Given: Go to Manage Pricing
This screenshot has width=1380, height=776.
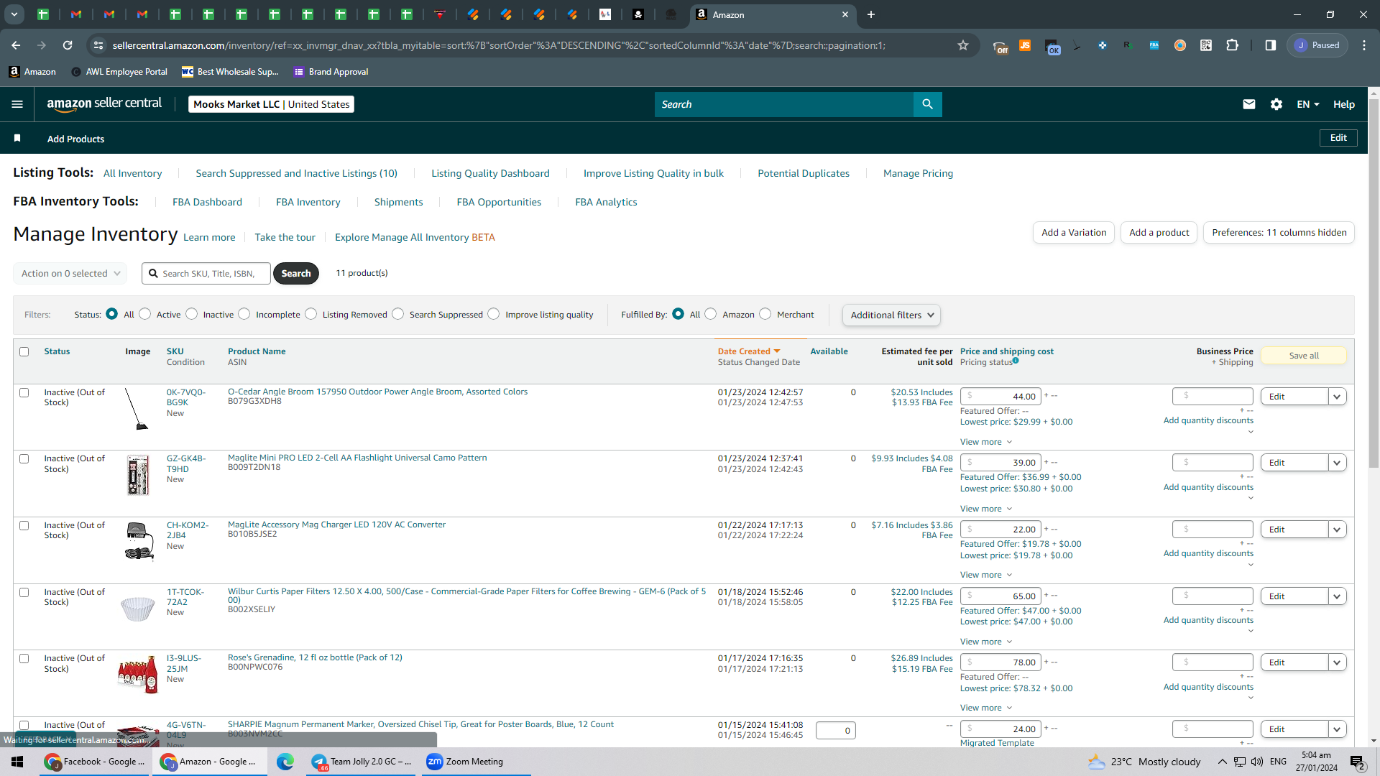Looking at the screenshot, I should click(918, 173).
